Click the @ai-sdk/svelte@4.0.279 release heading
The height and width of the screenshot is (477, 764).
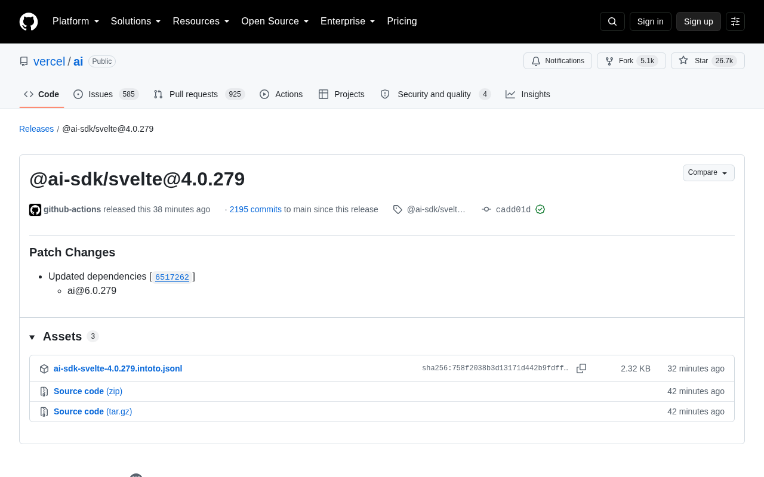coord(137,179)
